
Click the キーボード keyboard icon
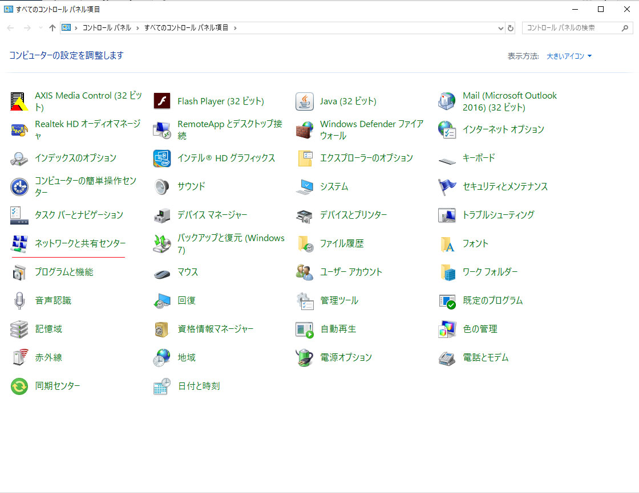(447, 161)
